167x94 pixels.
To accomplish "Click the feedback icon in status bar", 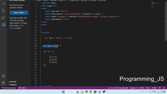I will pyautogui.click(x=159, y=88).
